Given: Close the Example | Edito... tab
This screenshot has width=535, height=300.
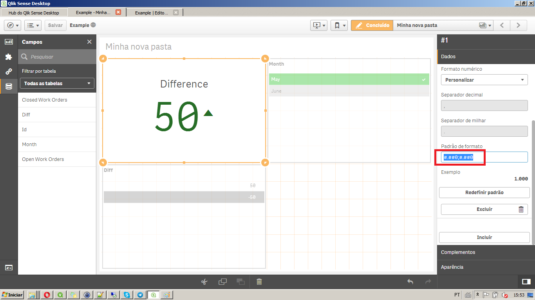Looking at the screenshot, I should pyautogui.click(x=176, y=12).
